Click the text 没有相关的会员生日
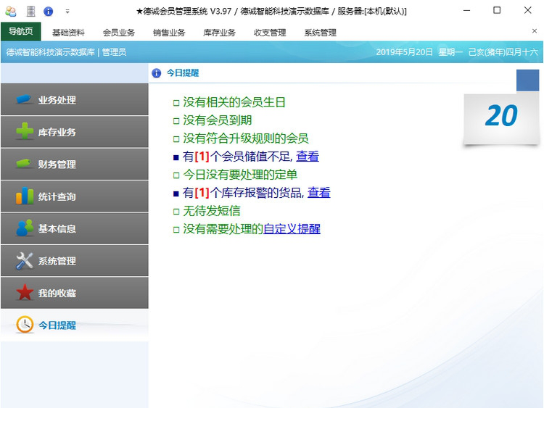 (x=234, y=102)
